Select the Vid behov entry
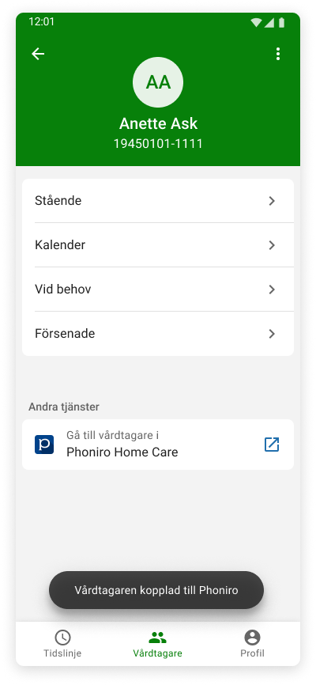This screenshot has width=316, height=685. [x=158, y=290]
